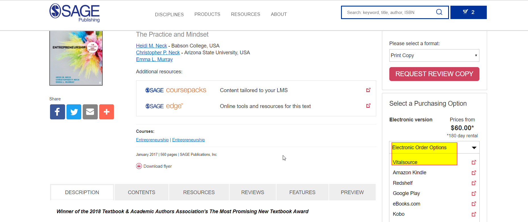Click the Vitalsource option text
The image size is (528, 222).
[405, 162]
